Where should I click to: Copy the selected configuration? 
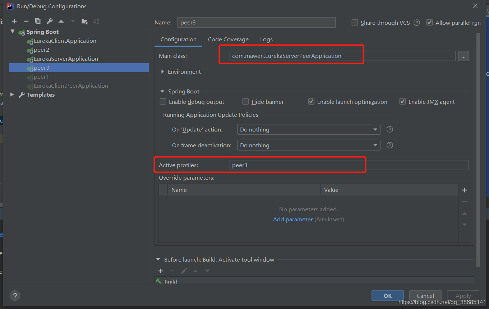click(x=38, y=21)
